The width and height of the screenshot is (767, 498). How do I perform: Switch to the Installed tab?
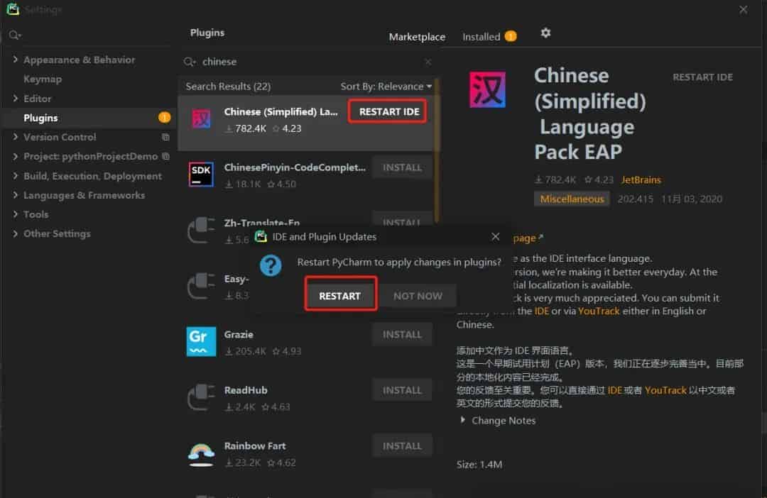coord(482,37)
